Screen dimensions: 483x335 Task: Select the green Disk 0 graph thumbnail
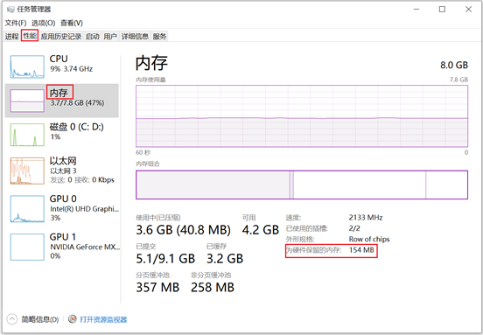[x=27, y=135]
